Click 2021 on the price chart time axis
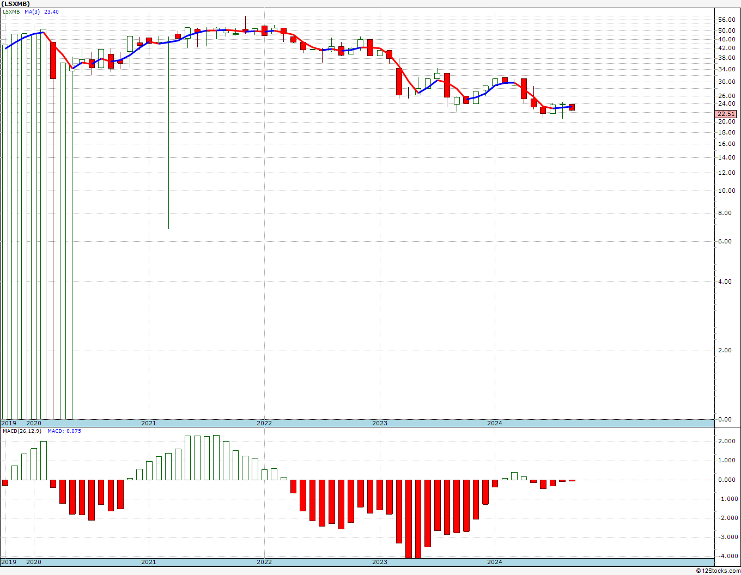Viewport: 741px width, 575px height. (149, 423)
